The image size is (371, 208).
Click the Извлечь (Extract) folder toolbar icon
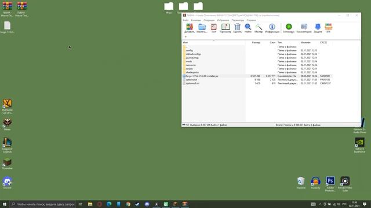(x=202, y=28)
